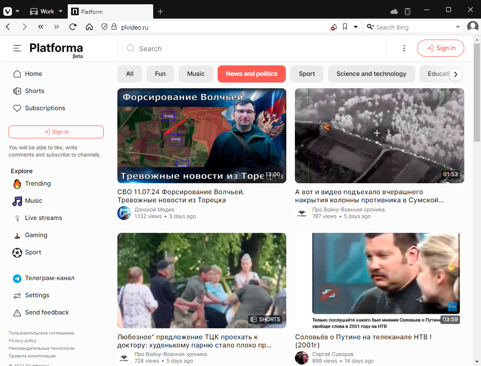Select the Music category chip

click(196, 74)
